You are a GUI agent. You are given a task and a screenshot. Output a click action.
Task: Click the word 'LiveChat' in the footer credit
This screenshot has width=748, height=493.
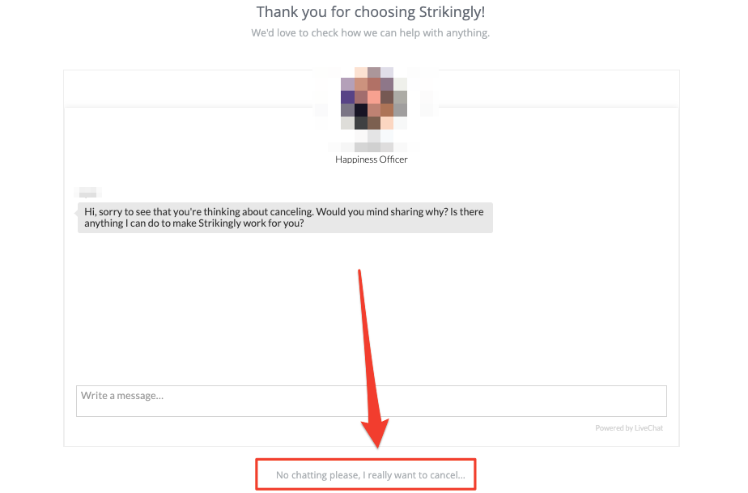coord(648,428)
